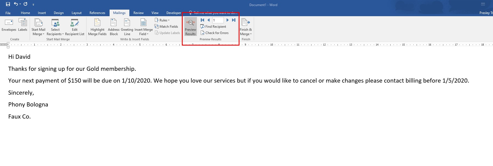Open the Insert Merge Field dropdown
The image size is (493, 166).
(144, 27)
